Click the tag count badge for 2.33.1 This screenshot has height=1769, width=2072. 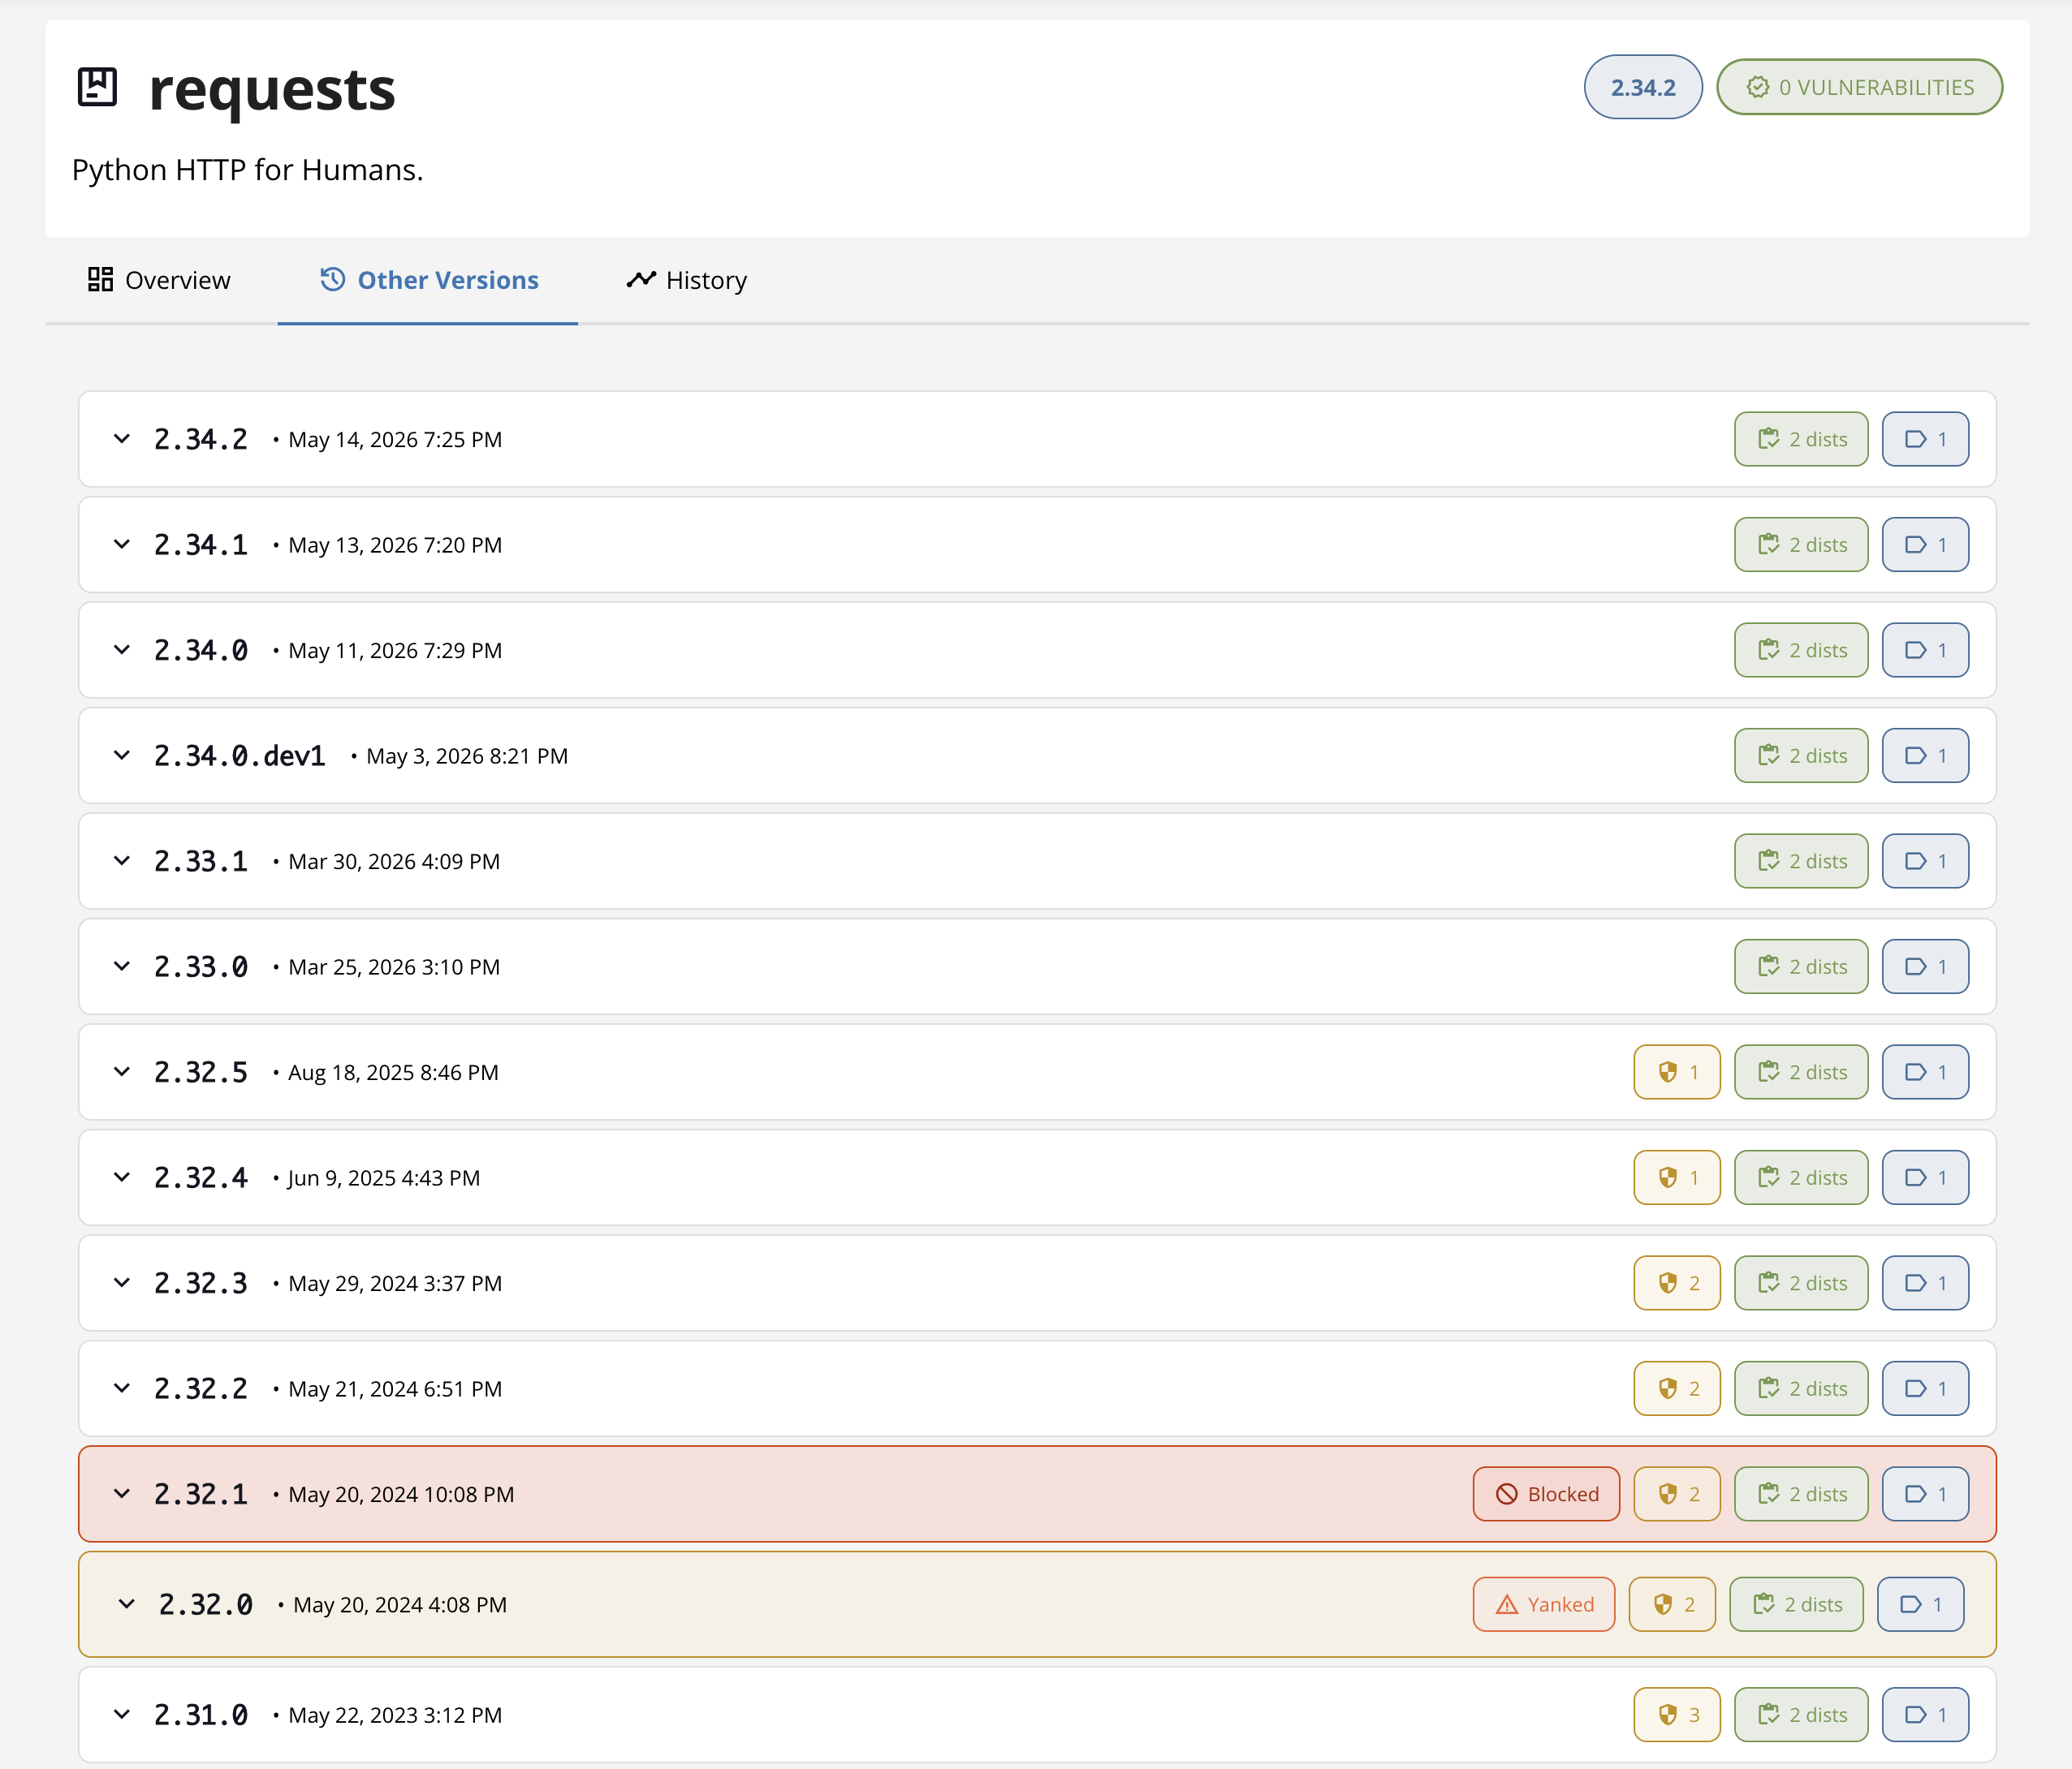pos(1925,860)
